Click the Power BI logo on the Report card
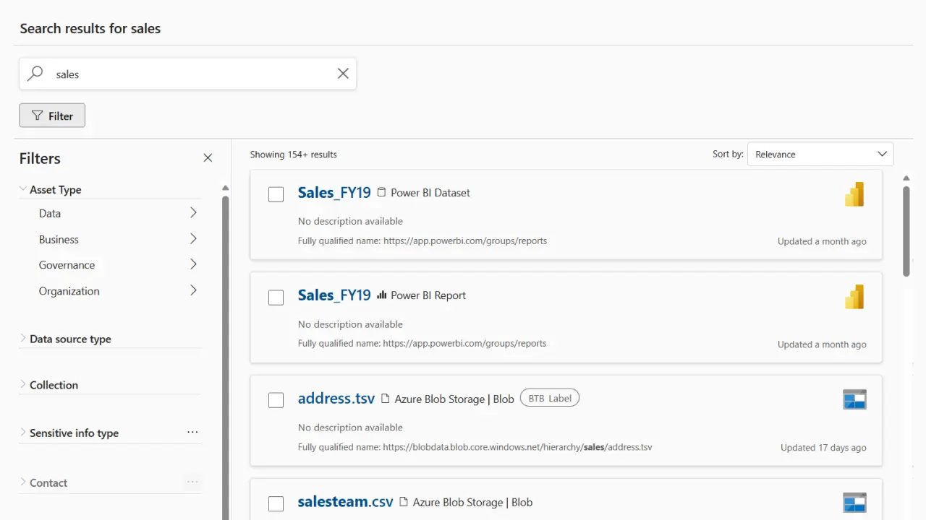Image resolution: width=926 pixels, height=520 pixels. click(x=854, y=297)
